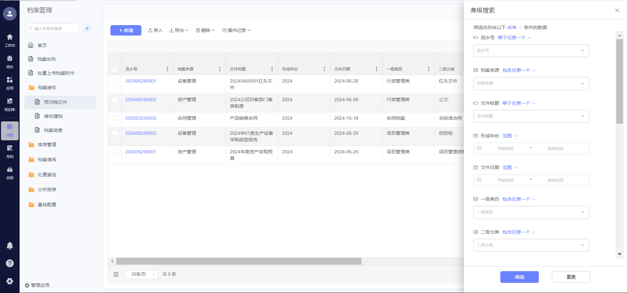Click the help question mark icon
The image size is (627, 293).
(10, 263)
